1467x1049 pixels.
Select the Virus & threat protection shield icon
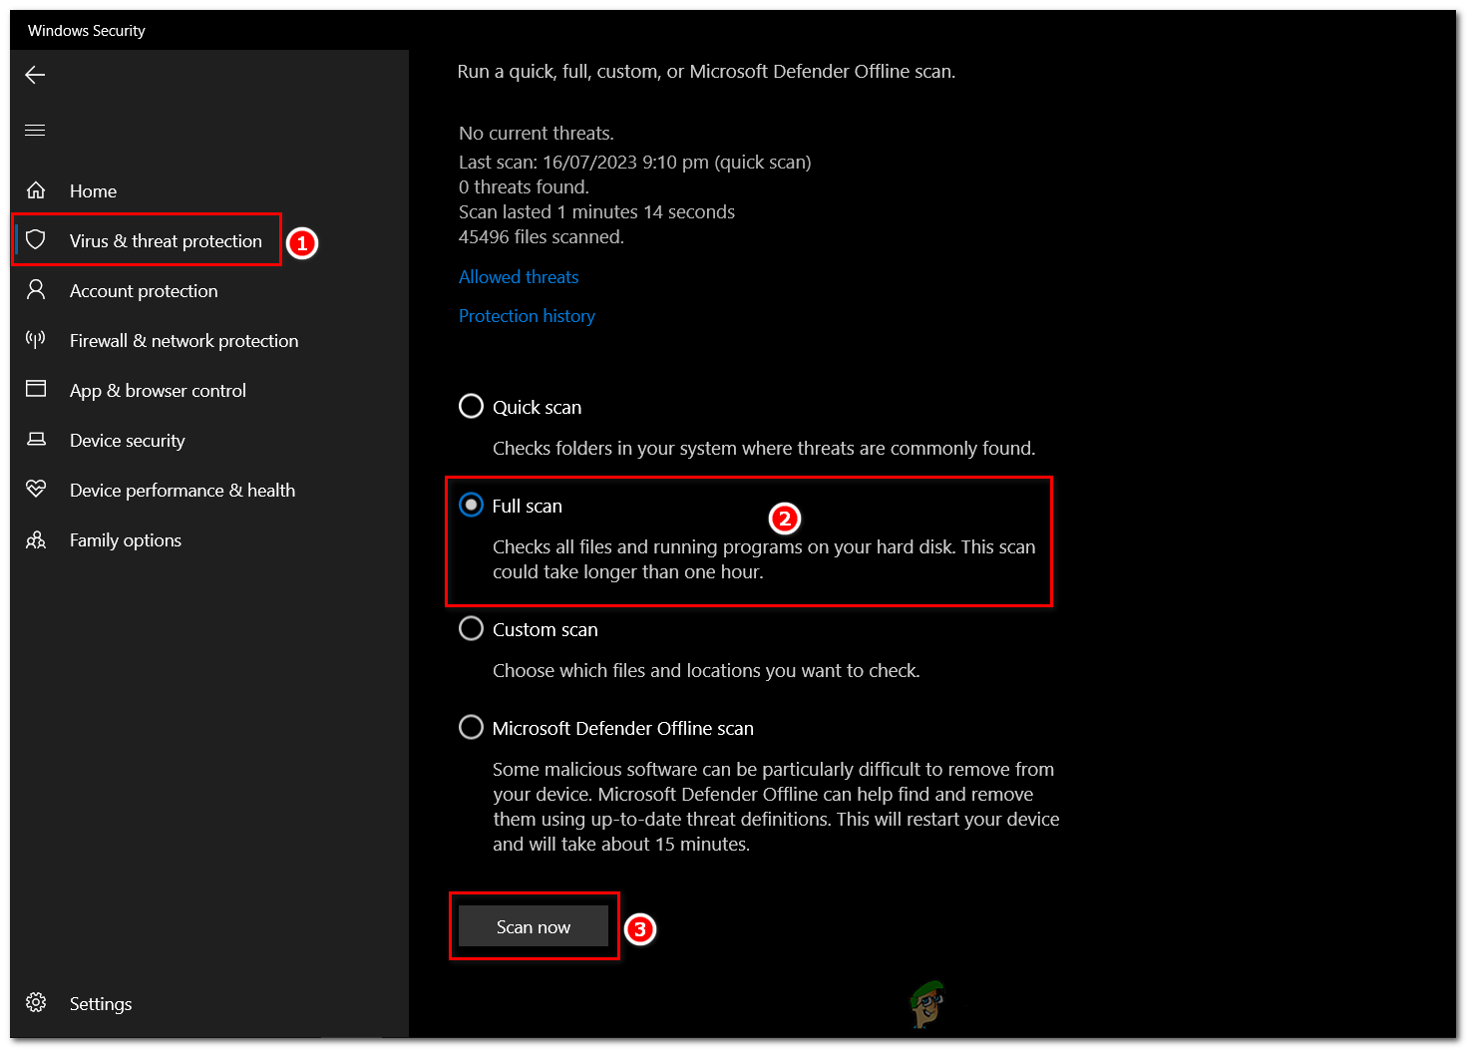point(37,239)
